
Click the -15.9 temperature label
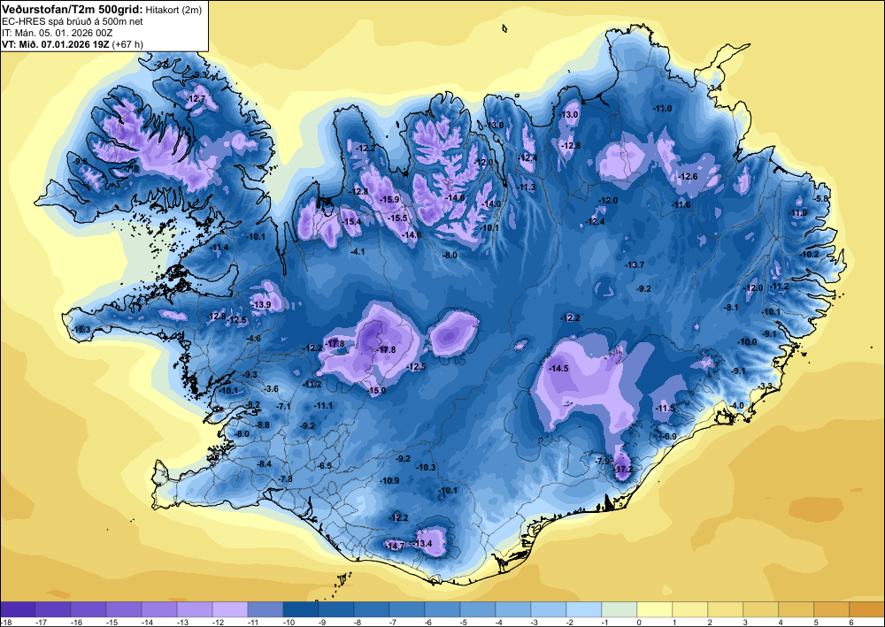point(389,200)
